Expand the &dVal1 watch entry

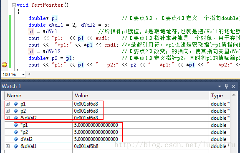pos(8,146)
